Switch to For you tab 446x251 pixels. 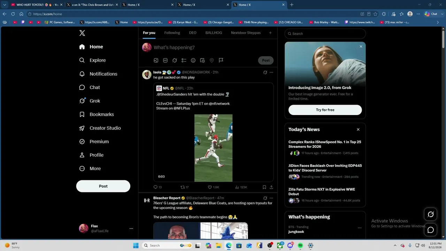(x=149, y=33)
